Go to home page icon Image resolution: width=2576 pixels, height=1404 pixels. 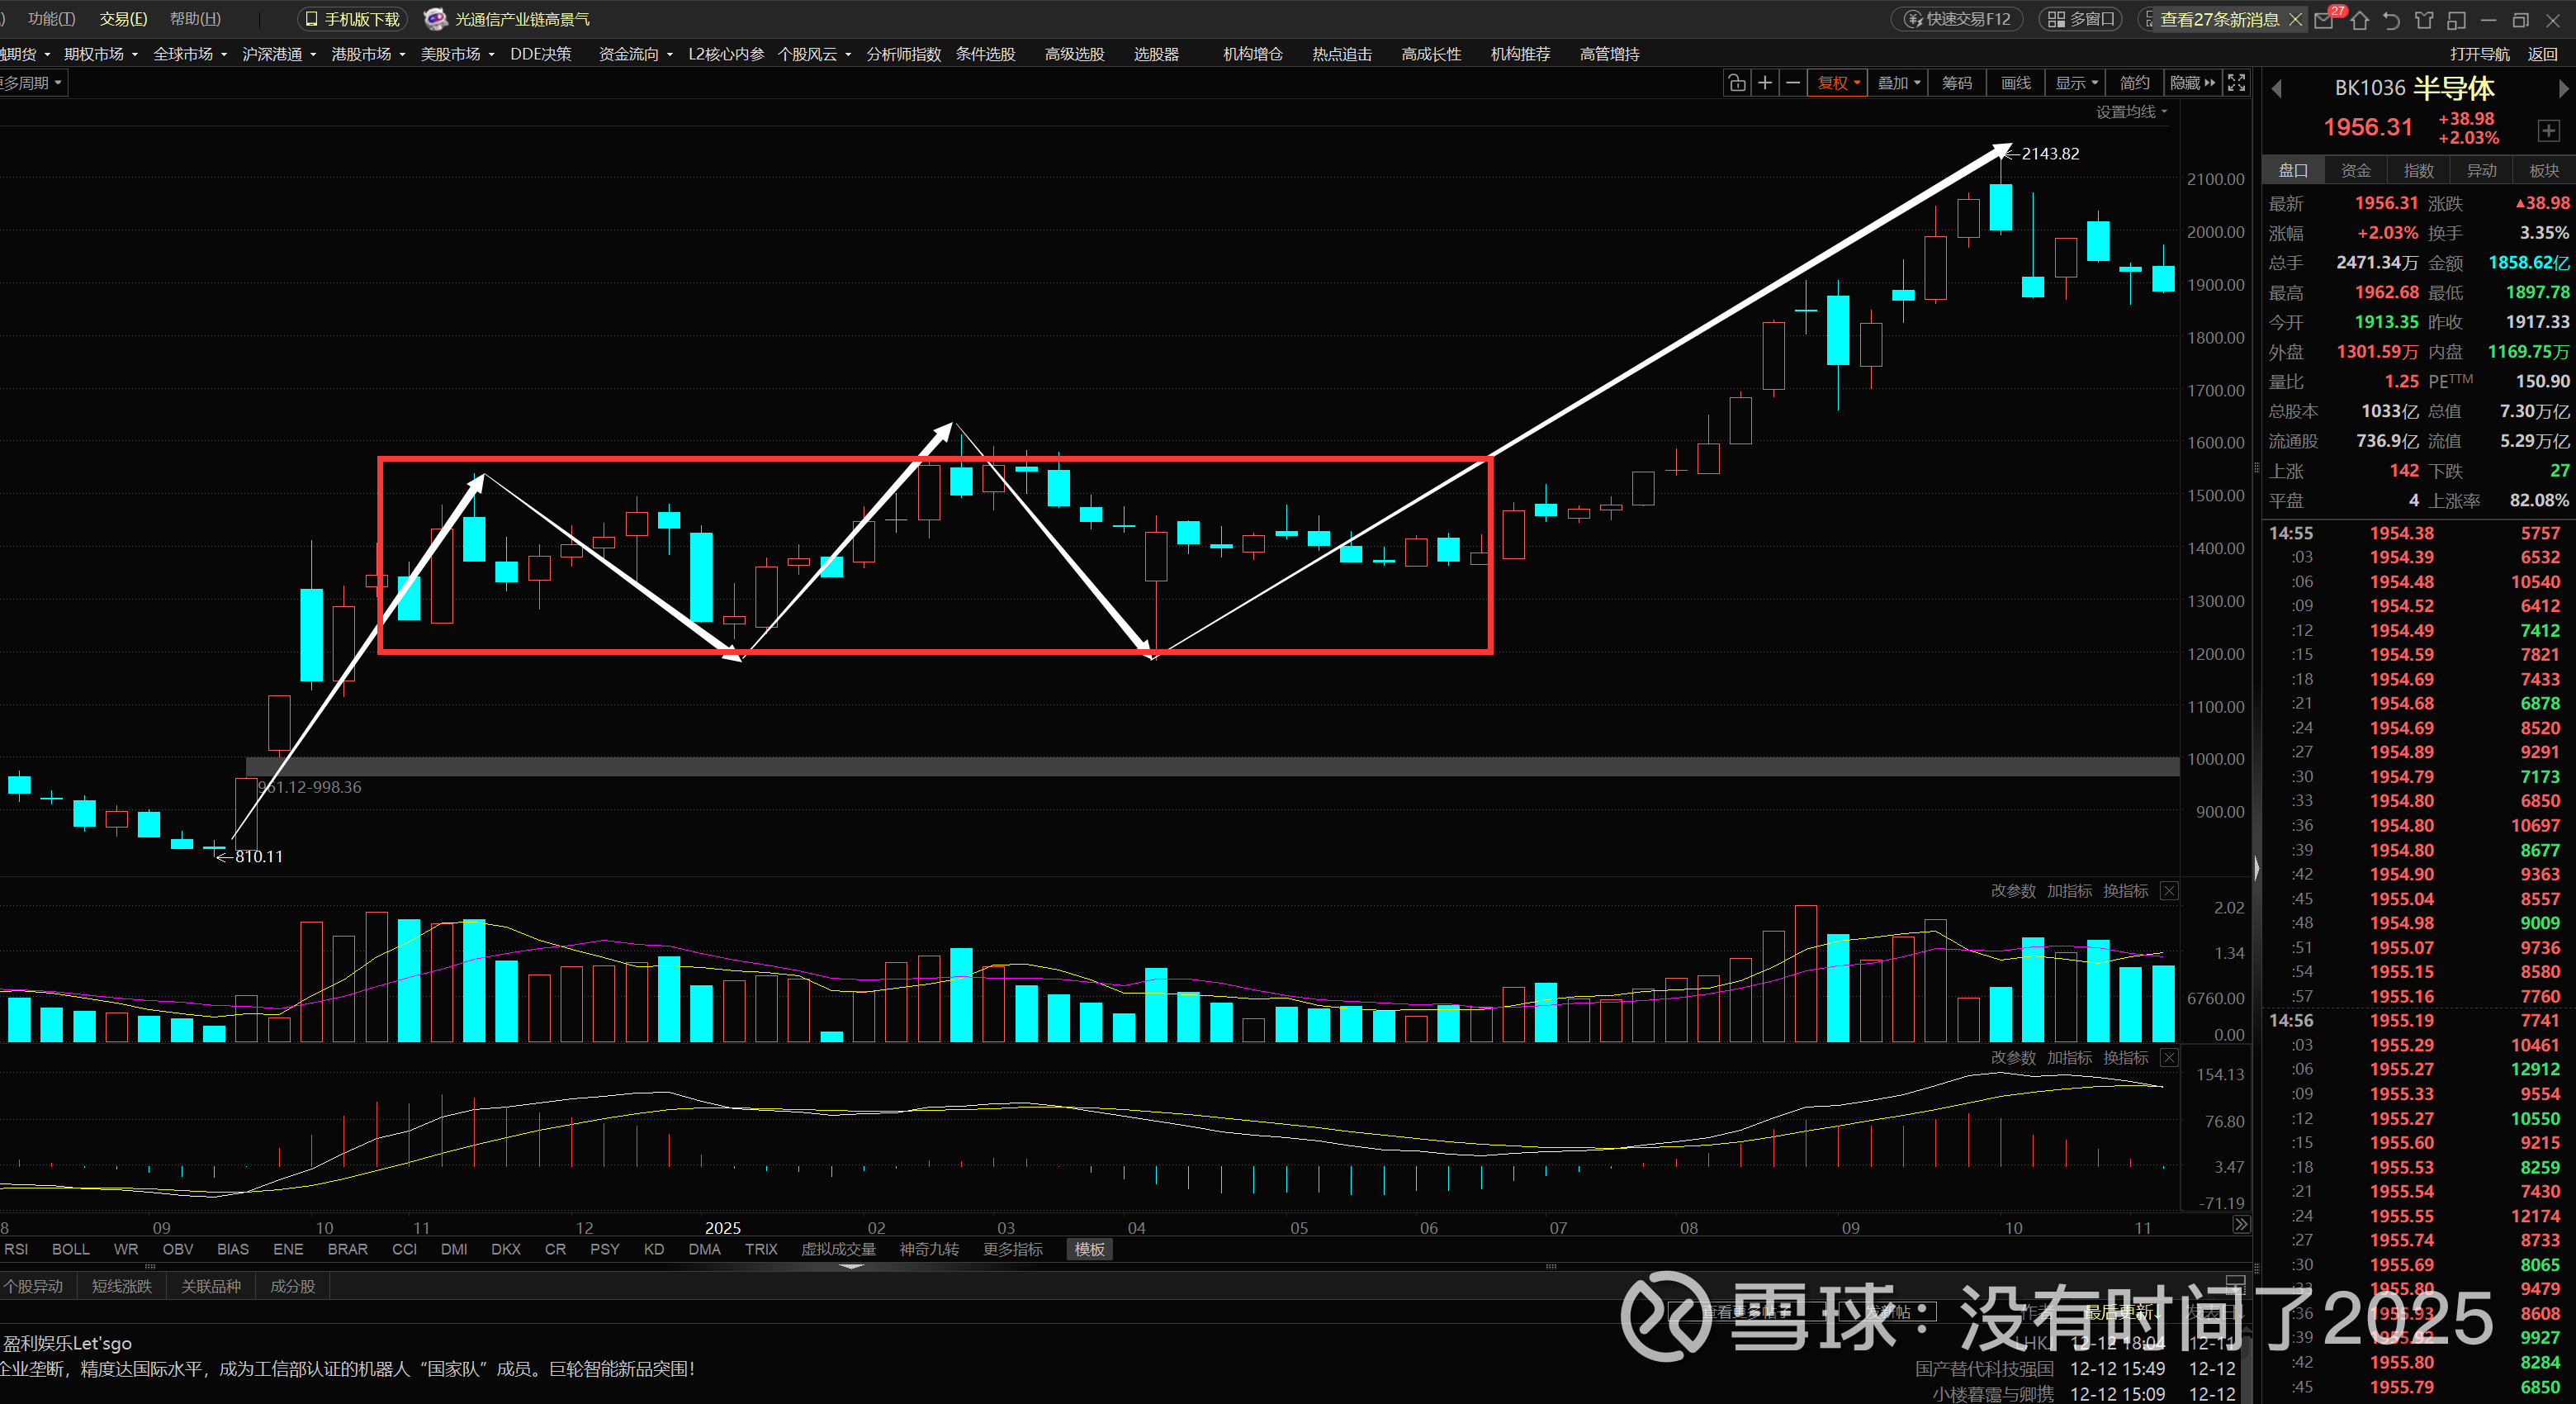2360,20
